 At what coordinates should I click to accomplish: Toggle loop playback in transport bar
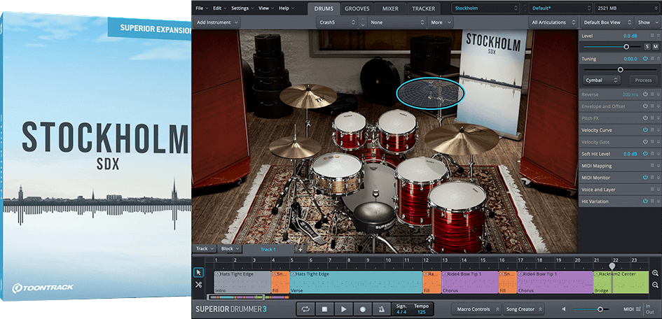click(305, 309)
